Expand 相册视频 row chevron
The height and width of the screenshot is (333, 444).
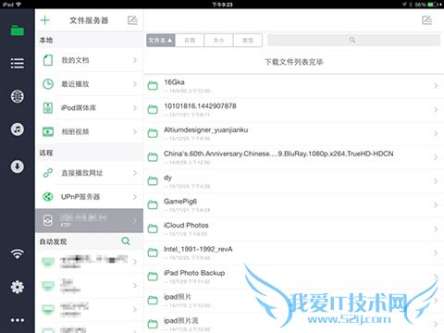pos(135,131)
